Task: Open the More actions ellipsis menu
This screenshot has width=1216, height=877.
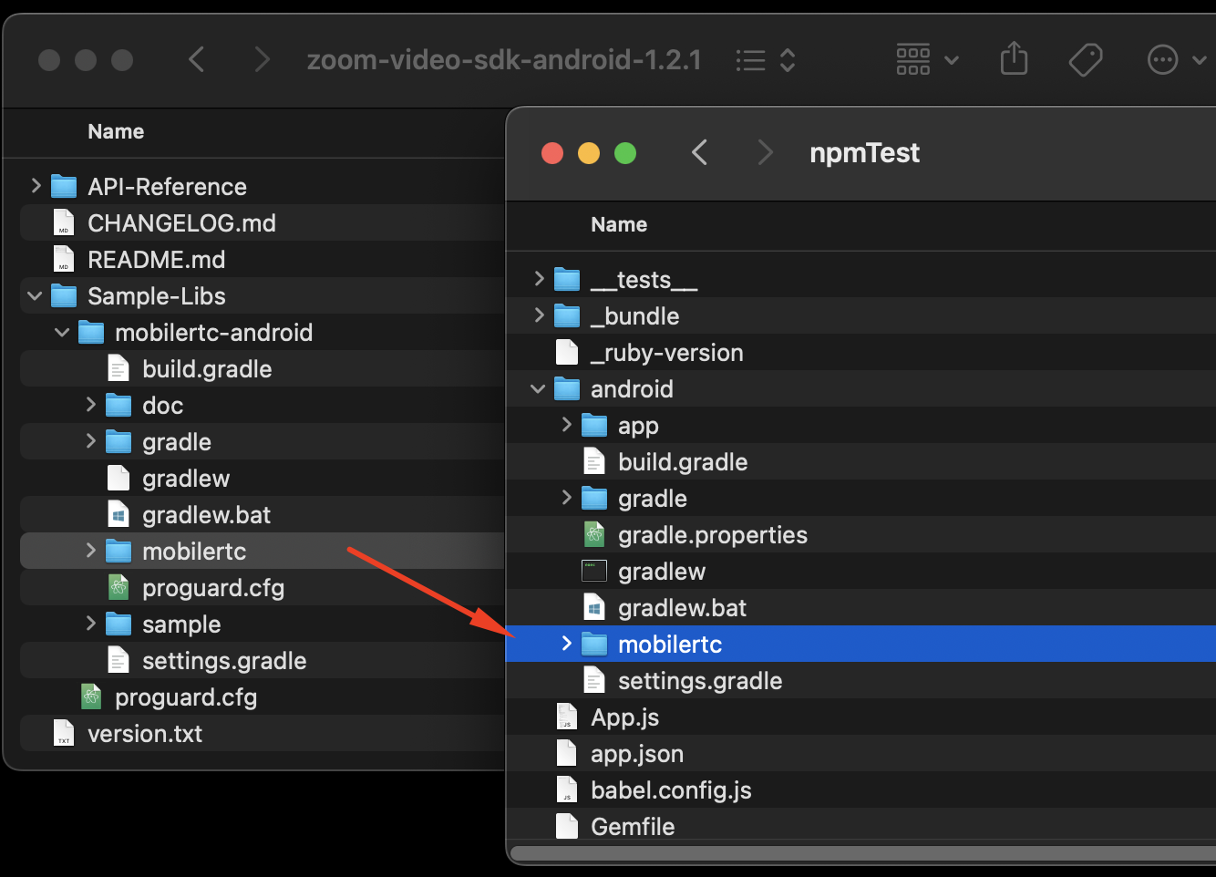Action: [x=1175, y=60]
